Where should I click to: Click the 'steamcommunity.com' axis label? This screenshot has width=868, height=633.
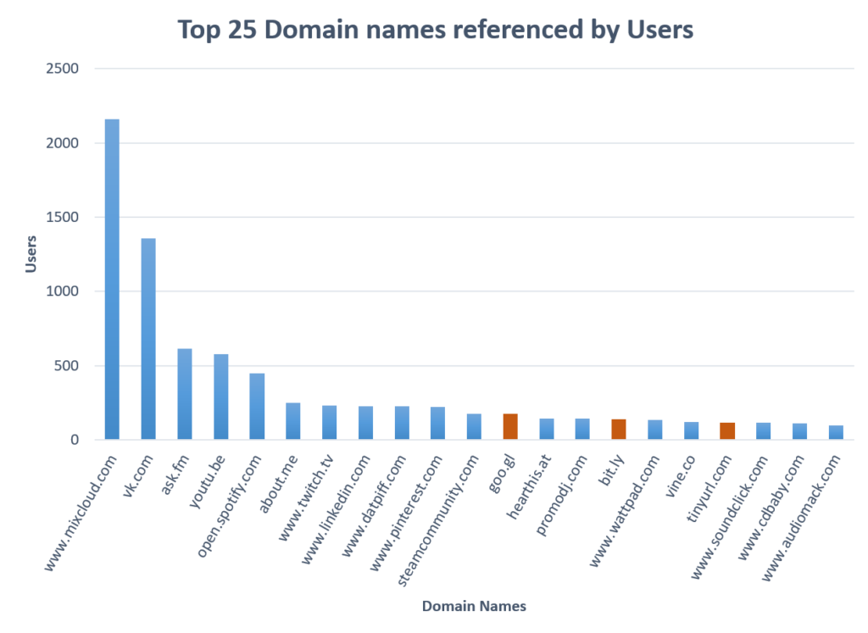(x=438, y=520)
